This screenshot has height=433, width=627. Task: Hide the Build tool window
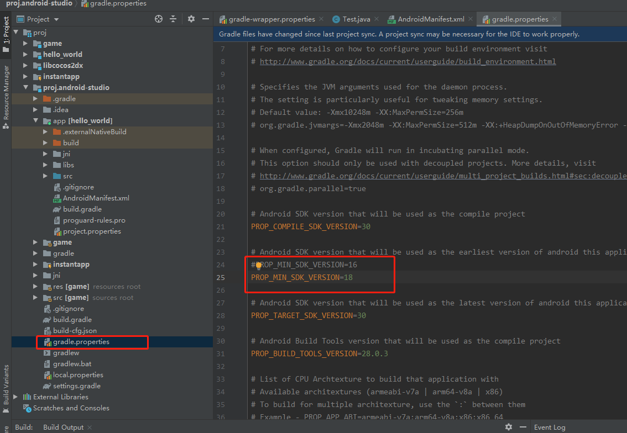pyautogui.click(x=523, y=427)
